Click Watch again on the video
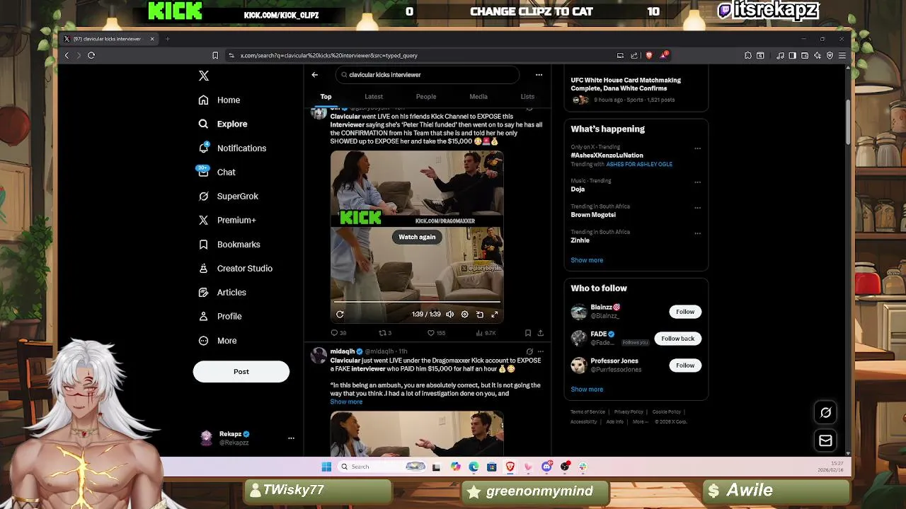 tap(417, 237)
